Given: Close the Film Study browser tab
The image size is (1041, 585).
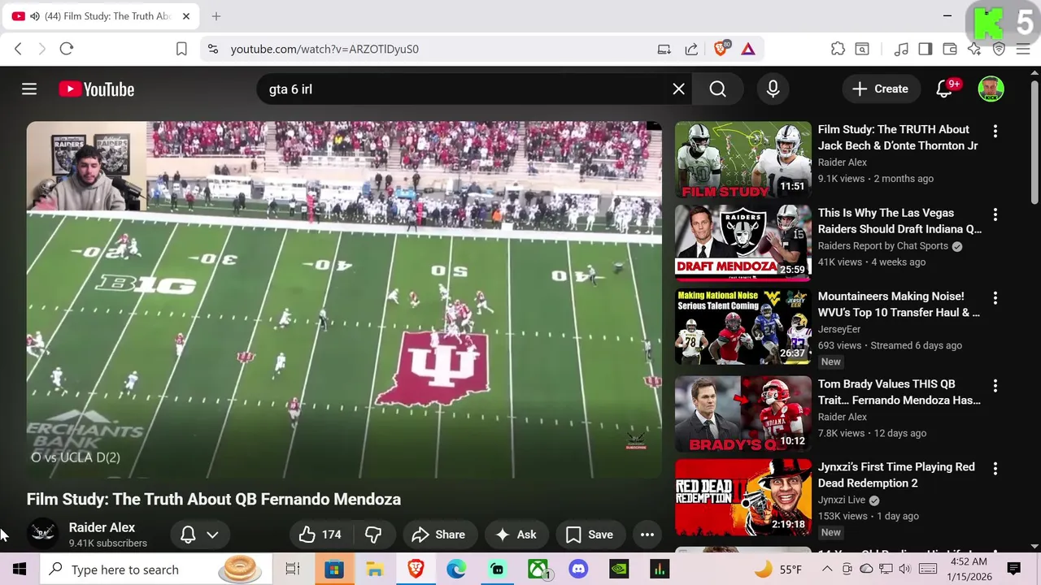Looking at the screenshot, I should (186, 16).
